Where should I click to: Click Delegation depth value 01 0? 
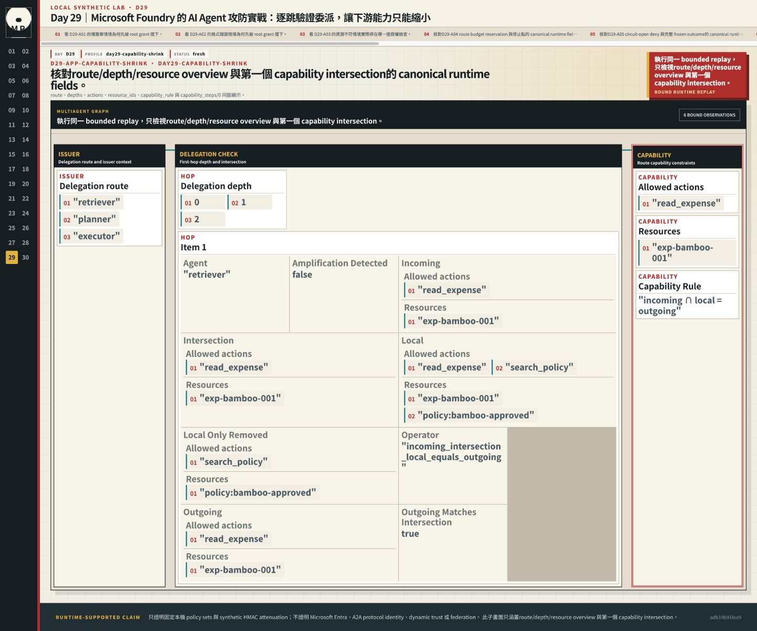pyautogui.click(x=203, y=202)
